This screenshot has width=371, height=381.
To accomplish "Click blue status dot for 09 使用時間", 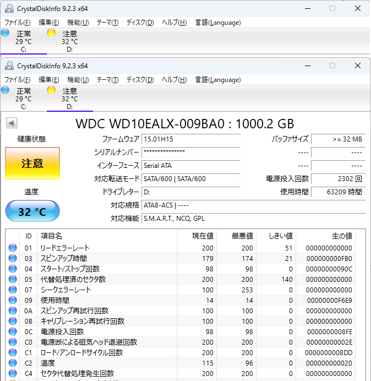I will pyautogui.click(x=13, y=300).
